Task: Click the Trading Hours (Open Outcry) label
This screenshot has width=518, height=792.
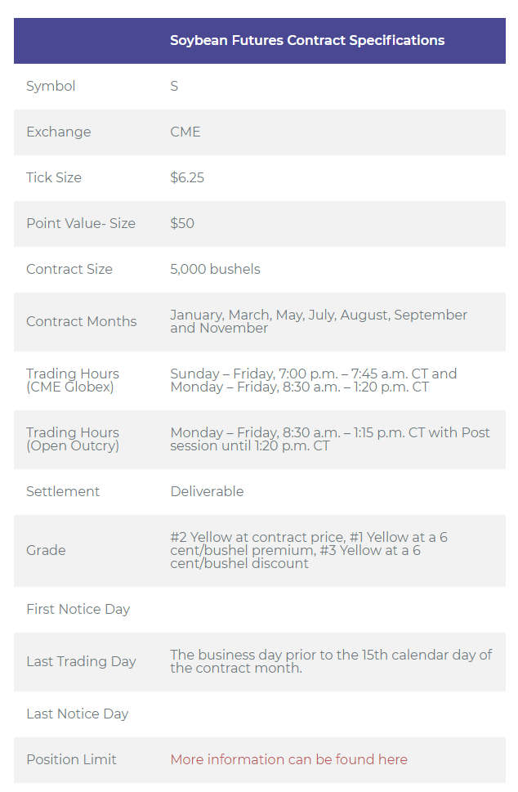Action: (73, 439)
